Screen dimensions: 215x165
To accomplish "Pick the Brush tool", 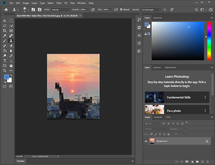I will point(5,41).
